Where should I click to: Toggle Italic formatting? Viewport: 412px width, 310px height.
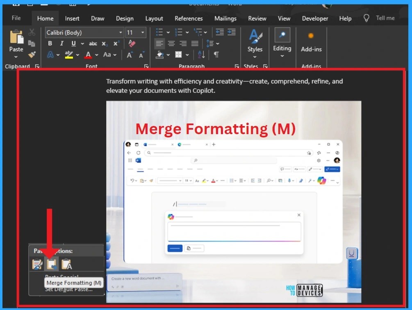(x=61, y=43)
